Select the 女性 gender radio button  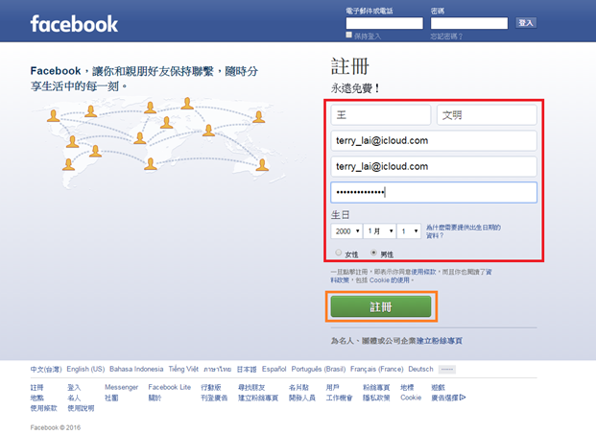pos(338,253)
